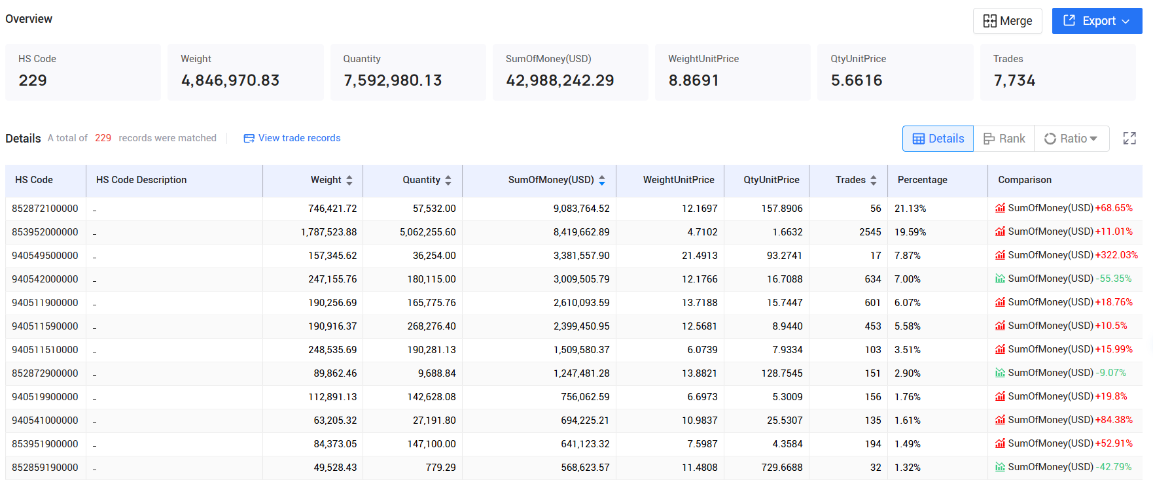Sort by SumOfMoney(USD) column arrows
Image resolution: width=1153 pixels, height=480 pixels.
click(602, 180)
